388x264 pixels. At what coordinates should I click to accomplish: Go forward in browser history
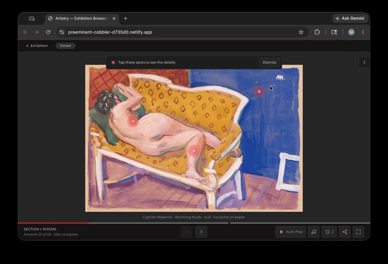click(37, 32)
